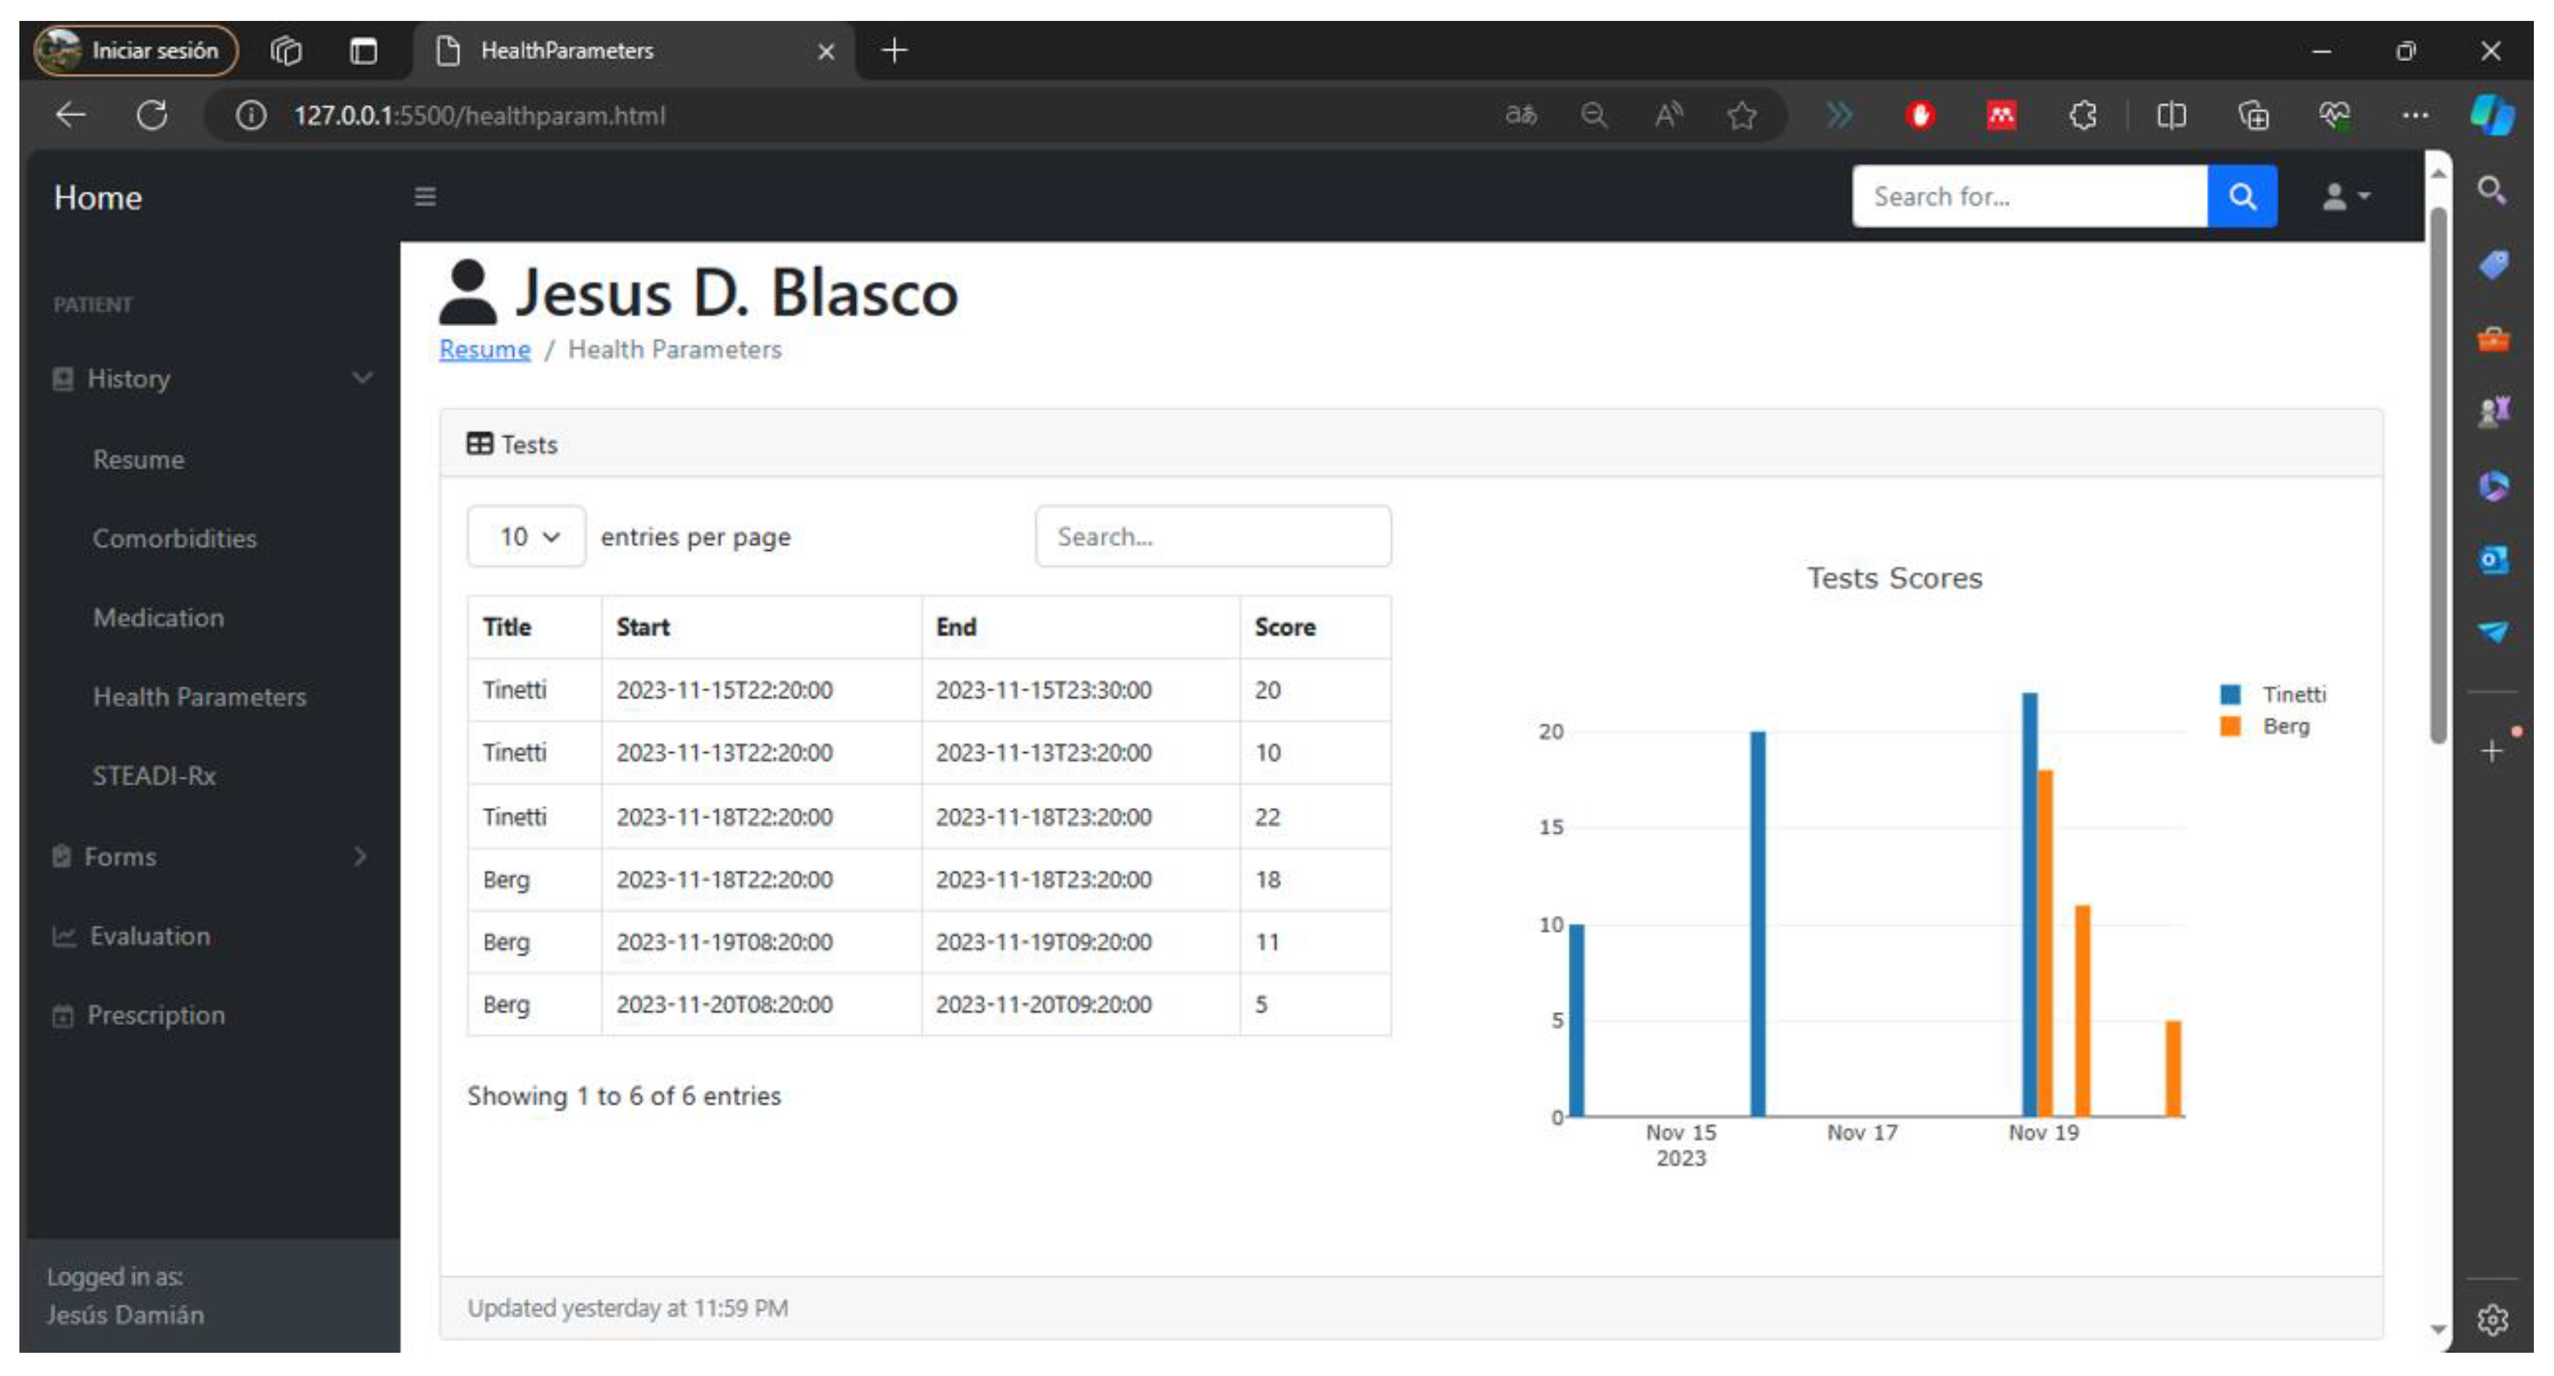2554x1376 pixels.
Task: Open browser extensions puzzle icon
Action: tap(2082, 115)
